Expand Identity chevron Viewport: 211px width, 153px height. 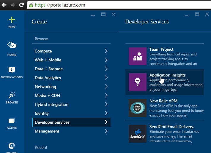(x=106, y=113)
